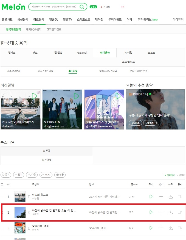Sort the list by 인기순
Viewport: 186px width, 240px height.
click(182, 175)
